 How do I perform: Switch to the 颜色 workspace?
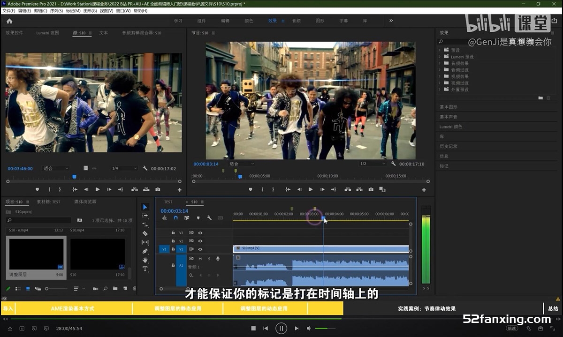[249, 21]
